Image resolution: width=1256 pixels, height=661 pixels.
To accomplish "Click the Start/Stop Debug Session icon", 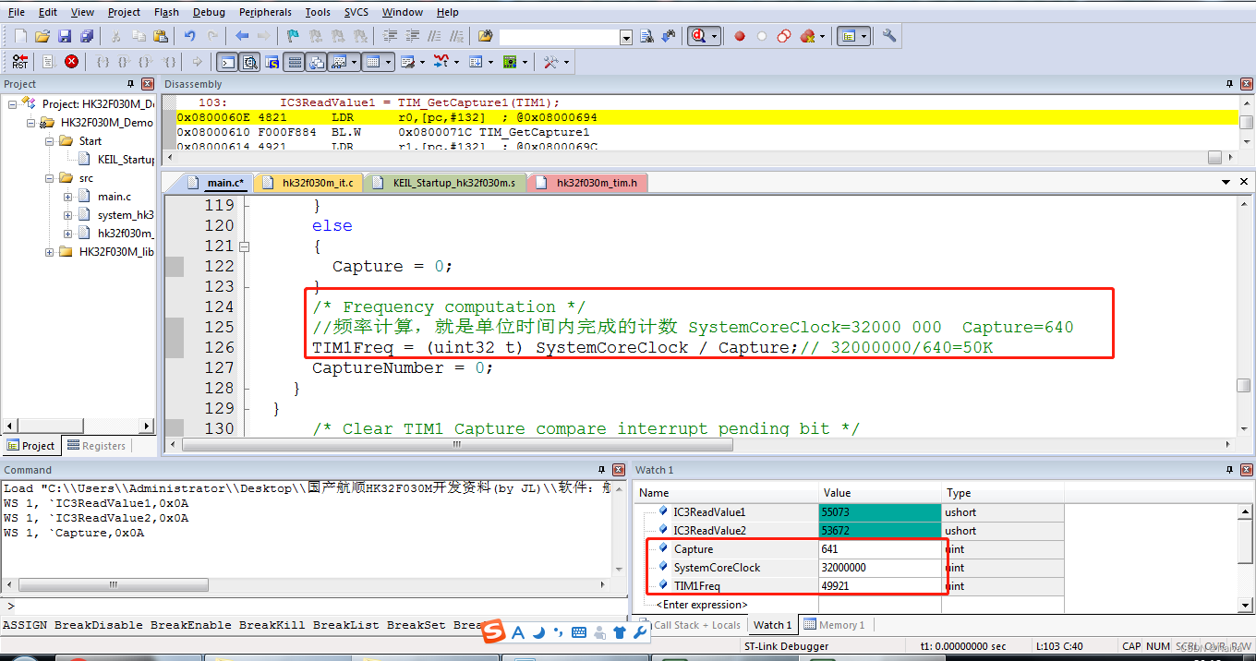I will 698,36.
